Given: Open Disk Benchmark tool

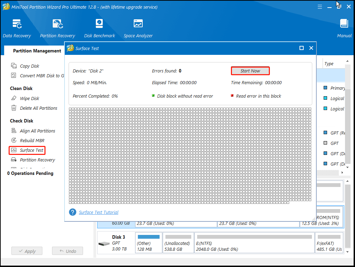Looking at the screenshot, I should coord(99,28).
